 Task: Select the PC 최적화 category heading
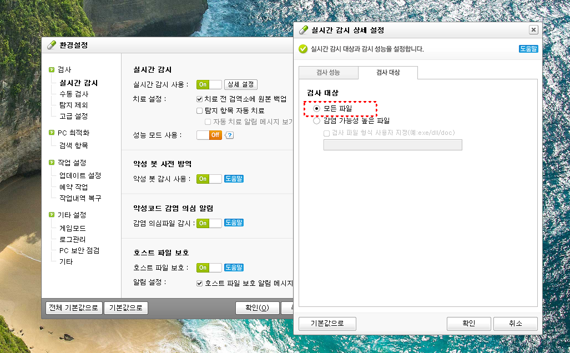click(x=73, y=133)
